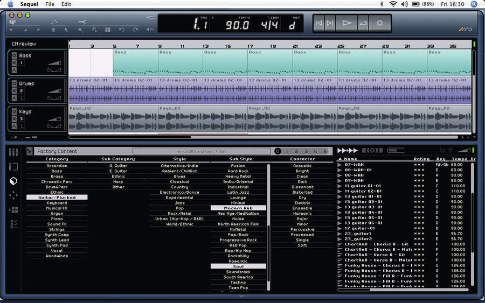The height and width of the screenshot is (303, 485).
Task: Open the Edit menu
Action: pyautogui.click(x=66, y=4)
